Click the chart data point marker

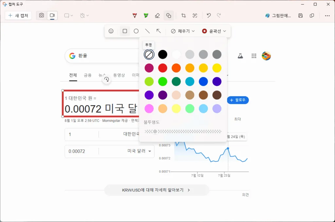[x=228, y=149]
